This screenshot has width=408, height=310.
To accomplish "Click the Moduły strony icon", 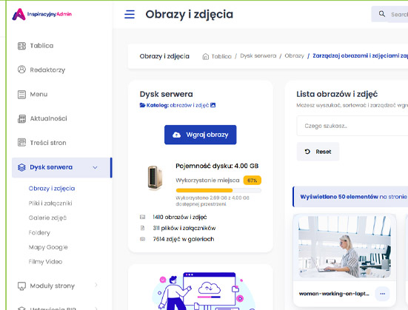I will click(x=21, y=286).
